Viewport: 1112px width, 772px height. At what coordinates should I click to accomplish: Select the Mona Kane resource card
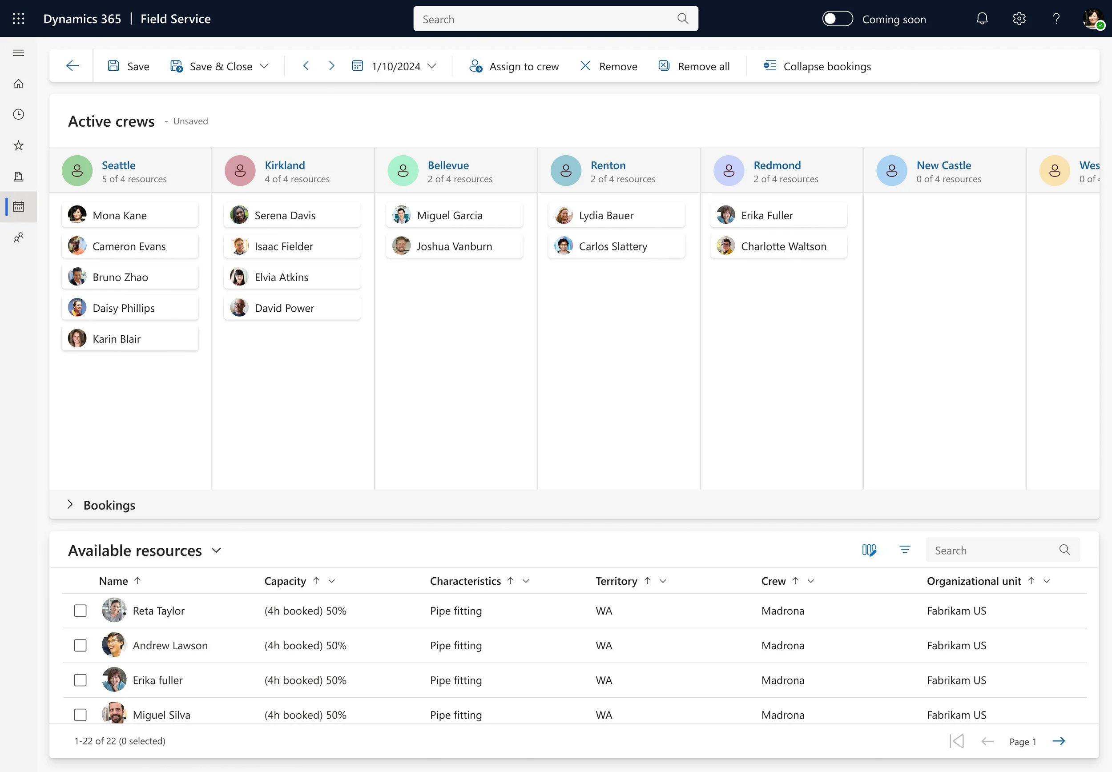click(x=129, y=215)
